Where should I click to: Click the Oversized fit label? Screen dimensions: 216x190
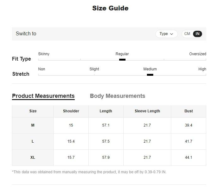point(197,54)
